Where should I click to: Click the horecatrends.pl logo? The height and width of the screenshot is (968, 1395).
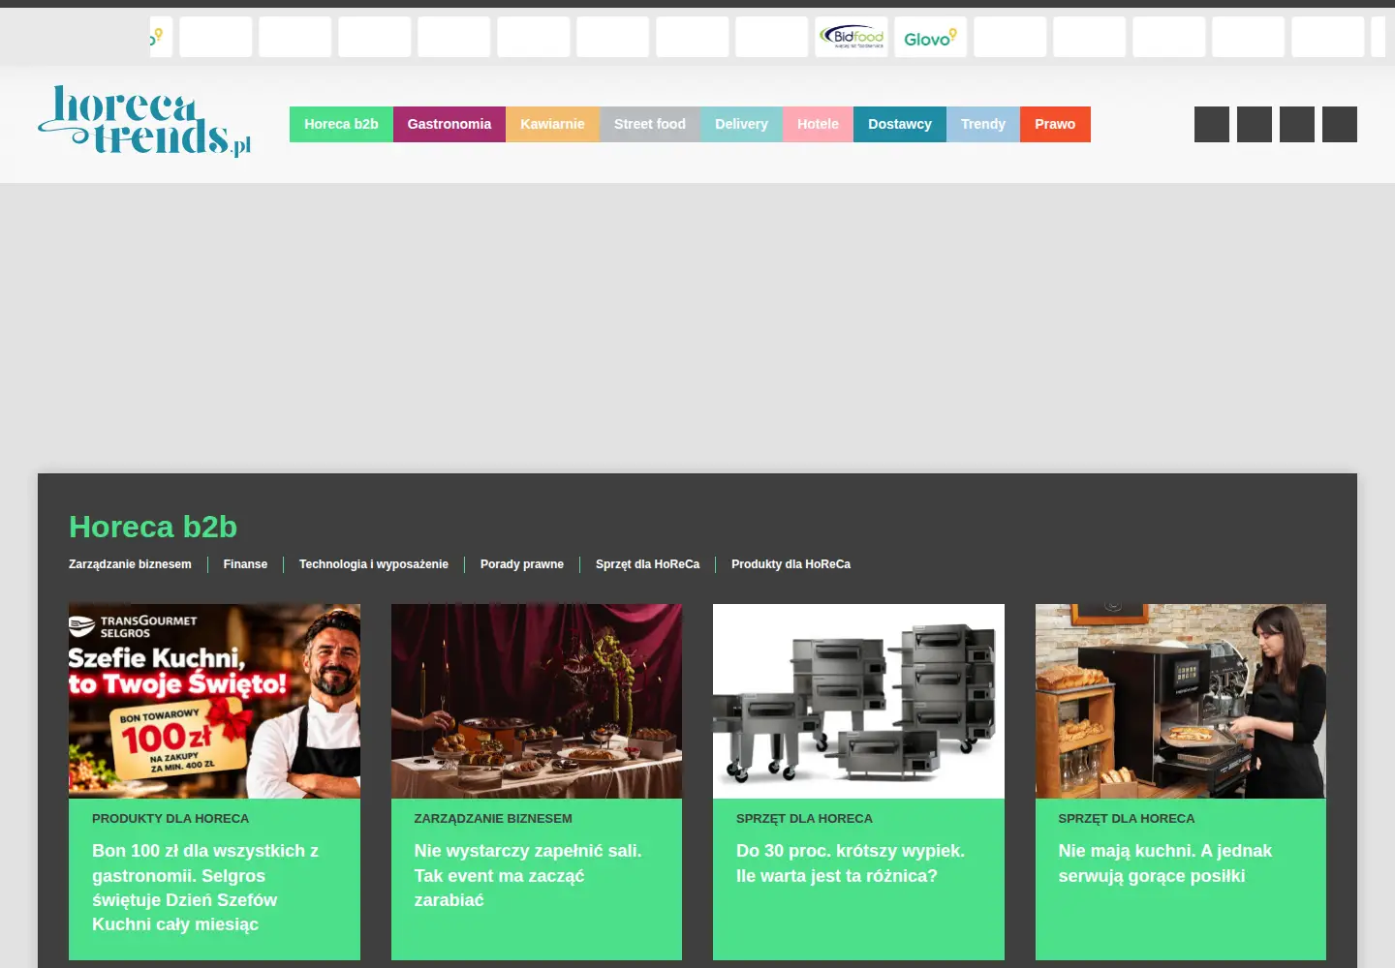144,122
